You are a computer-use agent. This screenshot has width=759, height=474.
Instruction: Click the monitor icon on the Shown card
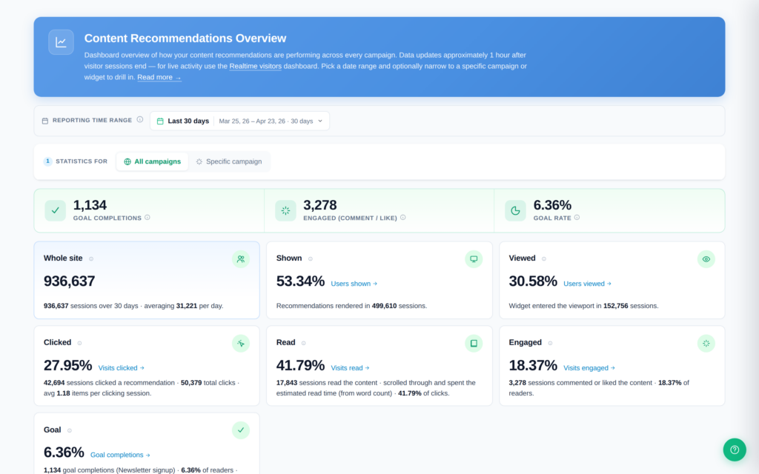tap(474, 259)
